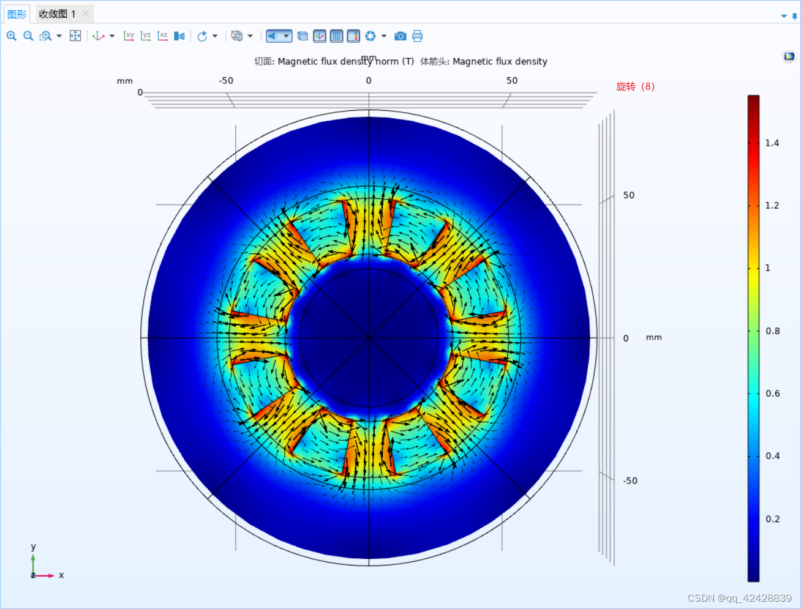
Task: Switch to the XY view
Action: coord(129,36)
